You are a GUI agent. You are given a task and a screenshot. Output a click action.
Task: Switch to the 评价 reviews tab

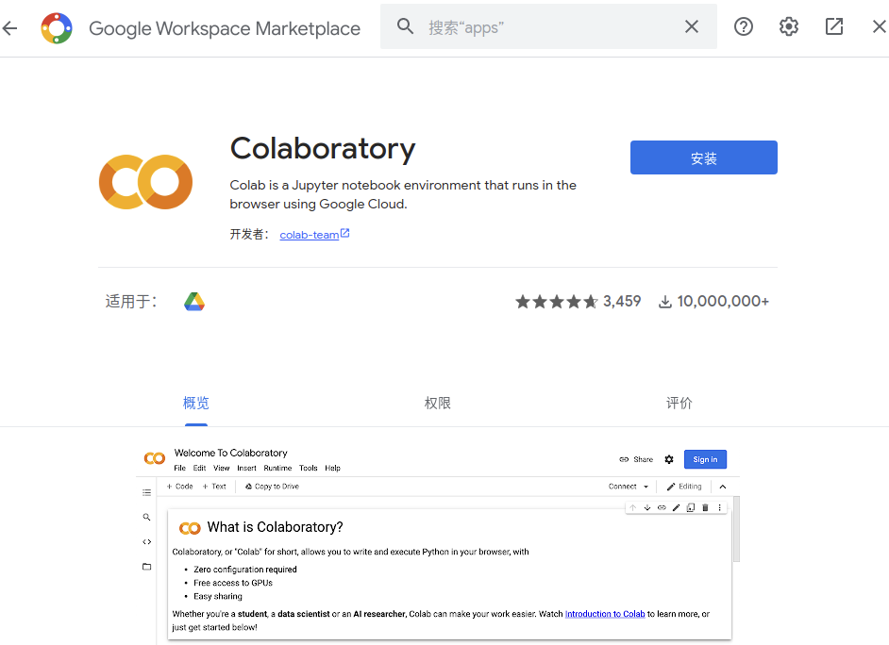coord(679,404)
